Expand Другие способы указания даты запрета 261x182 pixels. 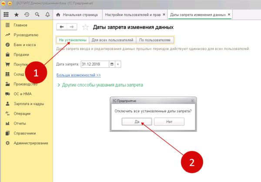click(100, 85)
